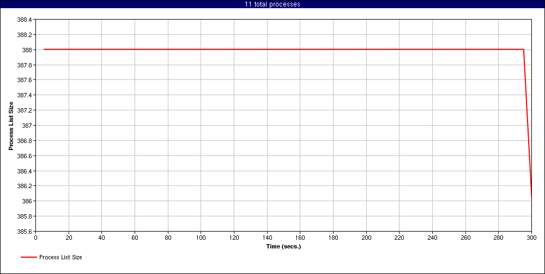Click the Time (secs.) axis title
This screenshot has width=545, height=274.
[283, 247]
